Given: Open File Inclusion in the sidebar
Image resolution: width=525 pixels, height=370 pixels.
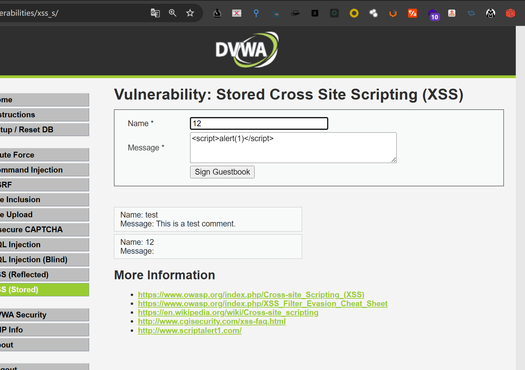Looking at the screenshot, I should [44, 199].
